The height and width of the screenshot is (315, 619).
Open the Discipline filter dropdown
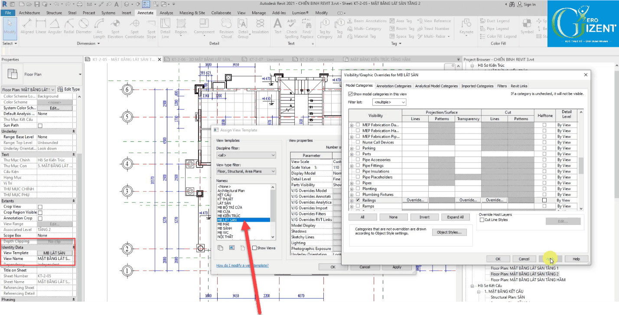coord(246,155)
